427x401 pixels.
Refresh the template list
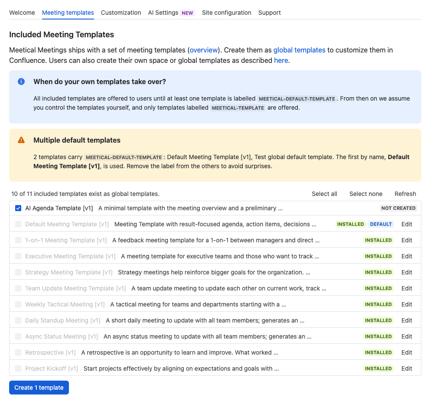tap(405, 194)
